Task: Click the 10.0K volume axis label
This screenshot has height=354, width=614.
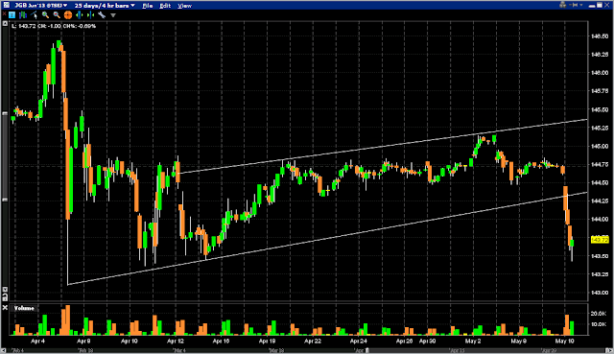Action: tap(599, 324)
